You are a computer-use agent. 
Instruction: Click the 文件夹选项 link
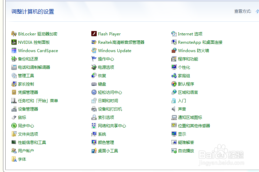[28, 134]
